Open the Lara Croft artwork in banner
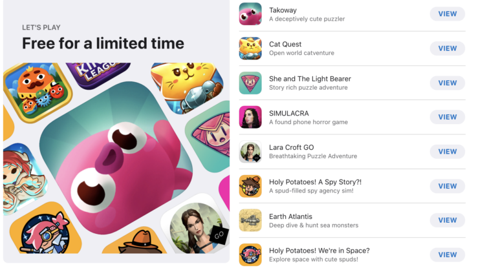The height and width of the screenshot is (270, 485). point(198,227)
